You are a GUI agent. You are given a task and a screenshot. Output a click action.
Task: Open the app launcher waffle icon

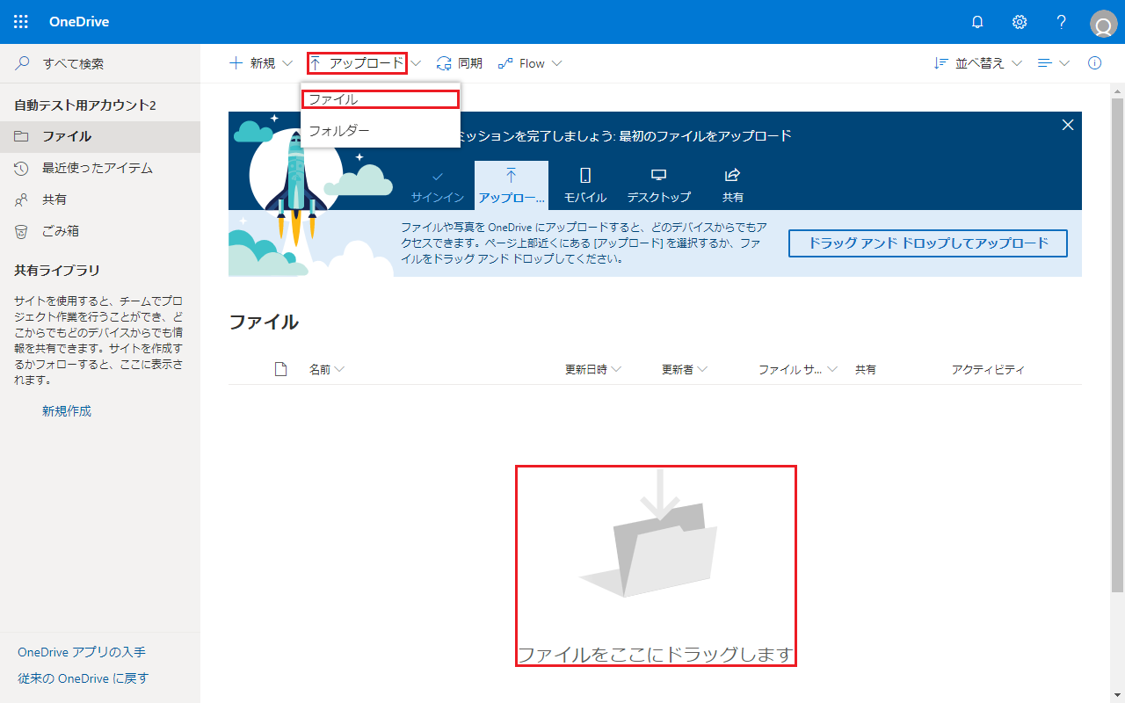pyautogui.click(x=21, y=22)
